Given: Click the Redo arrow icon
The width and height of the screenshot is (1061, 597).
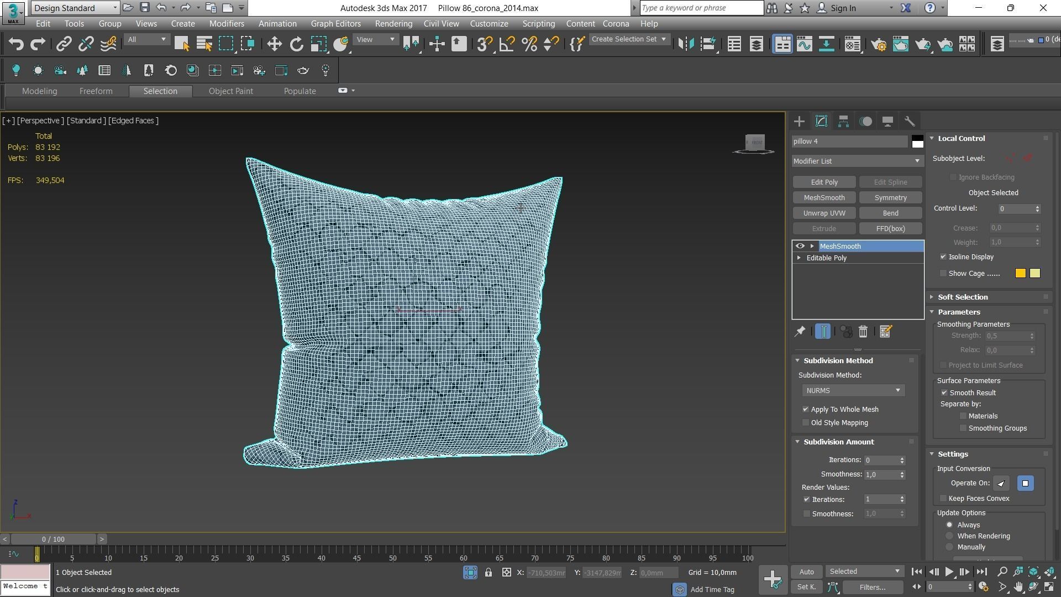Looking at the screenshot, I should pyautogui.click(x=38, y=44).
